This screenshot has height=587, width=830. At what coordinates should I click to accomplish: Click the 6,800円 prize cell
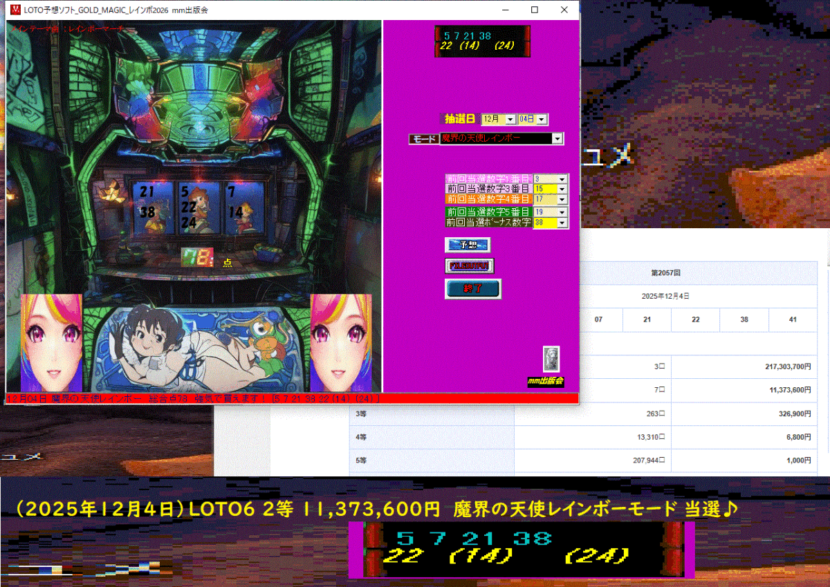click(744, 437)
